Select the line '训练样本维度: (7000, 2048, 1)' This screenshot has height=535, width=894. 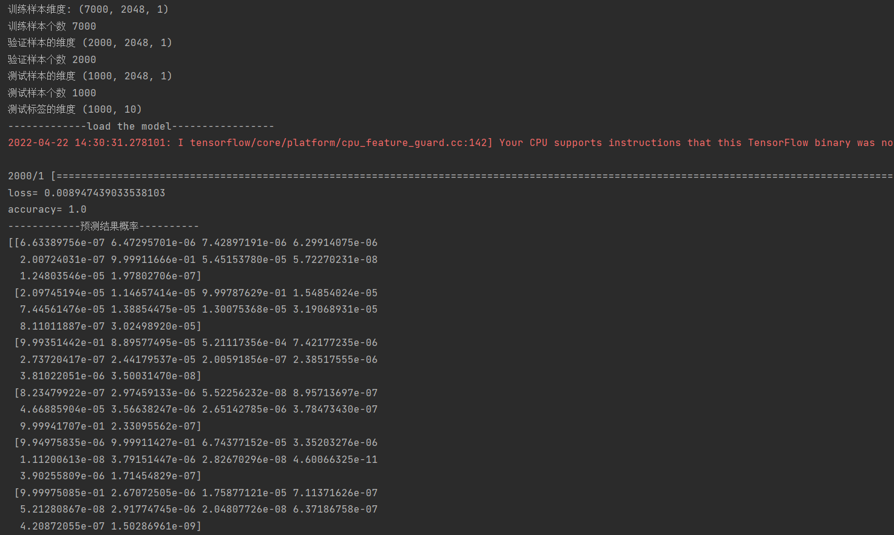[88, 10]
